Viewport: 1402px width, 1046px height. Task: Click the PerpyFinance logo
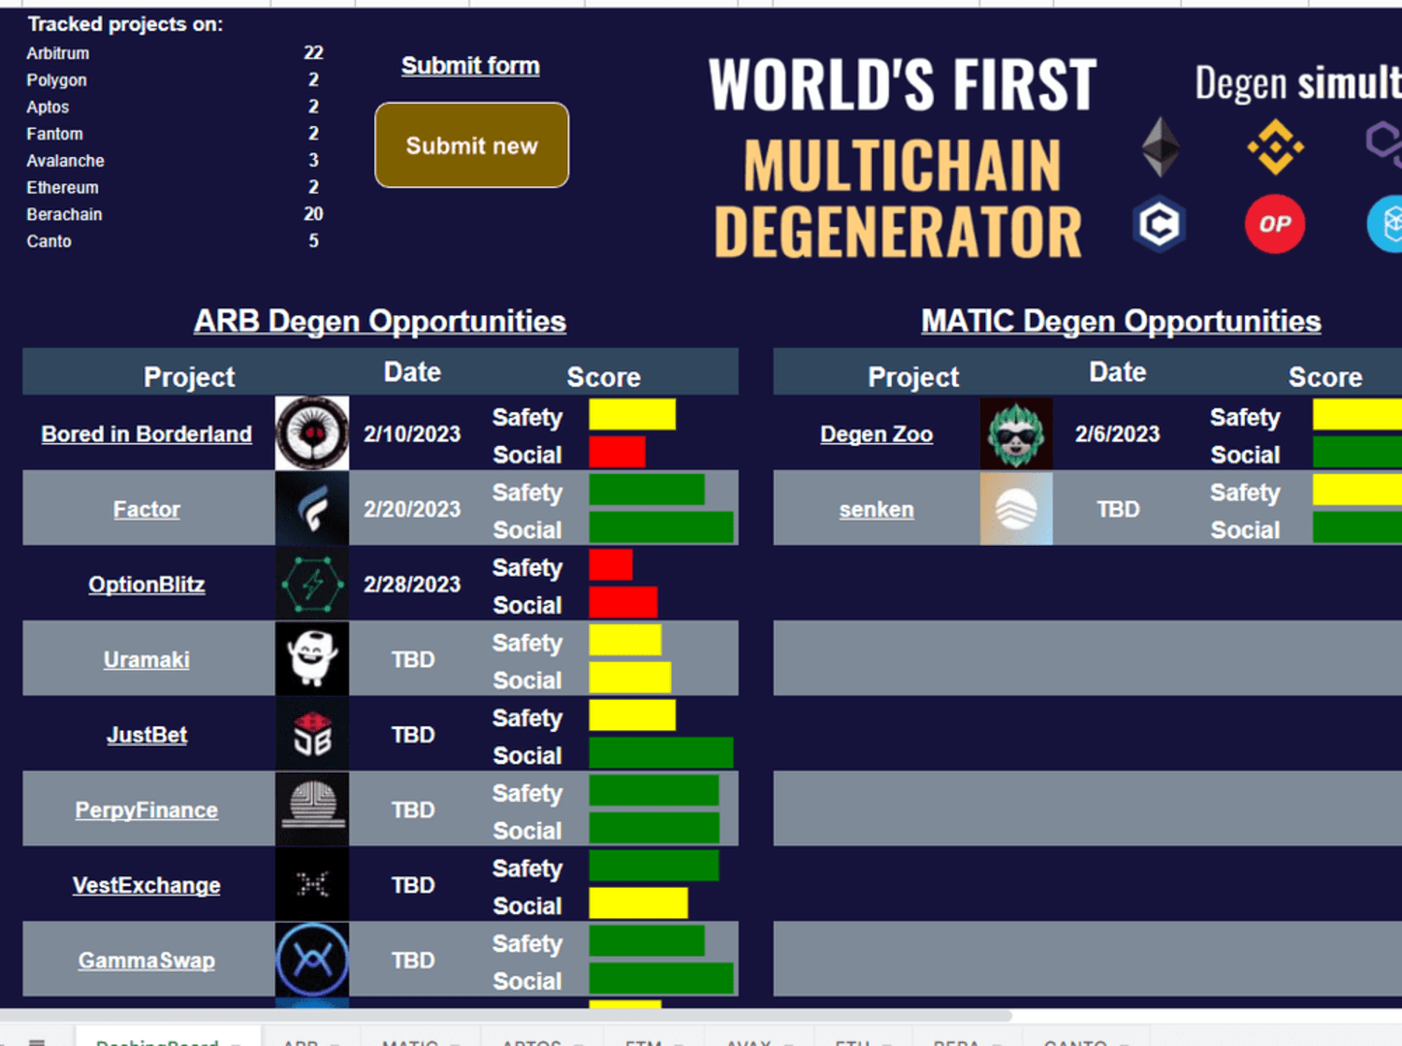312,809
